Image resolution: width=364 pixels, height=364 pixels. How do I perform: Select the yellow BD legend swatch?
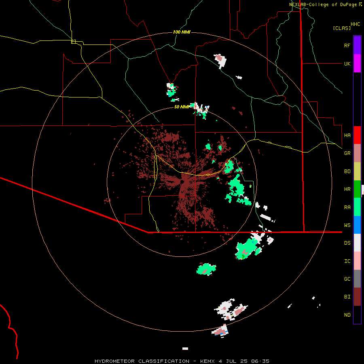pos(357,171)
